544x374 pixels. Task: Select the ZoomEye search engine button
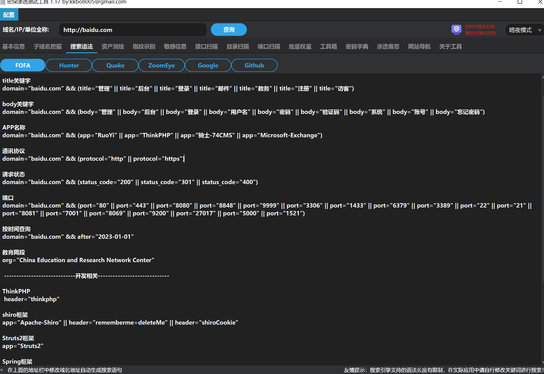point(162,65)
